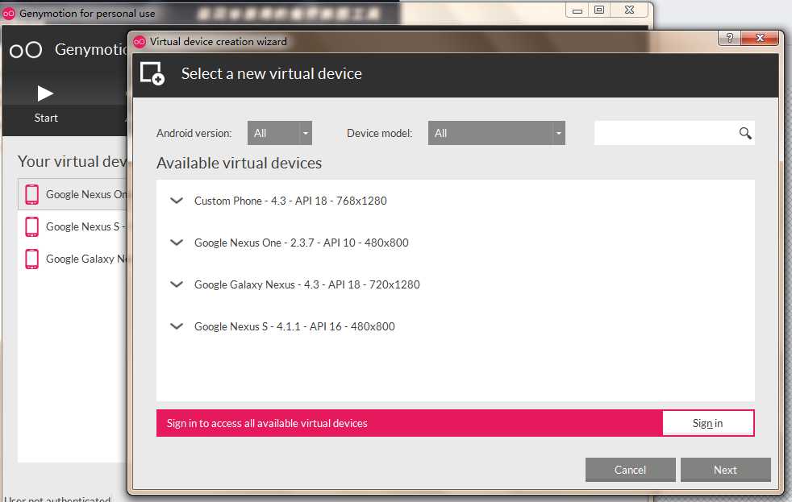
Task: Click the wizard title bar Genymotion icon
Action: click(x=140, y=42)
